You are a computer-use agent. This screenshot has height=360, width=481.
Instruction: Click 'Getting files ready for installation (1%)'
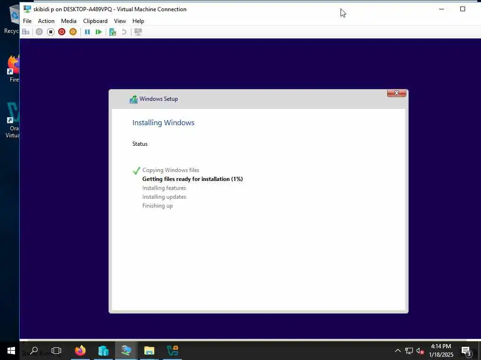tap(192, 179)
